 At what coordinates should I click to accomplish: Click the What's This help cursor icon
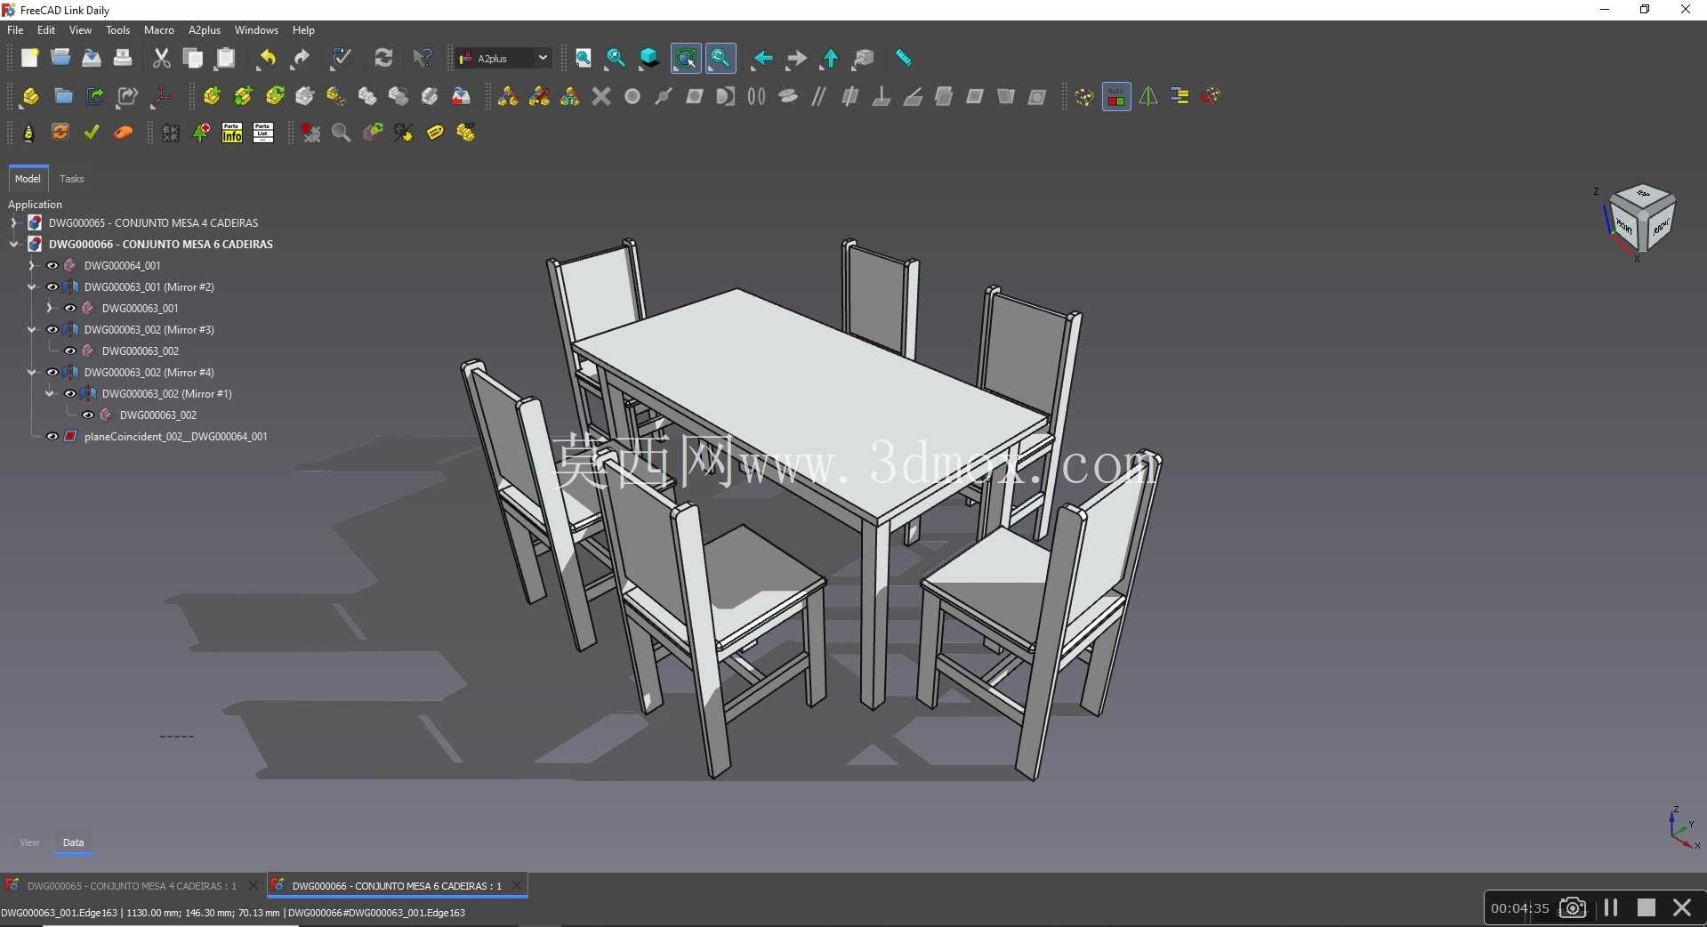click(x=423, y=59)
